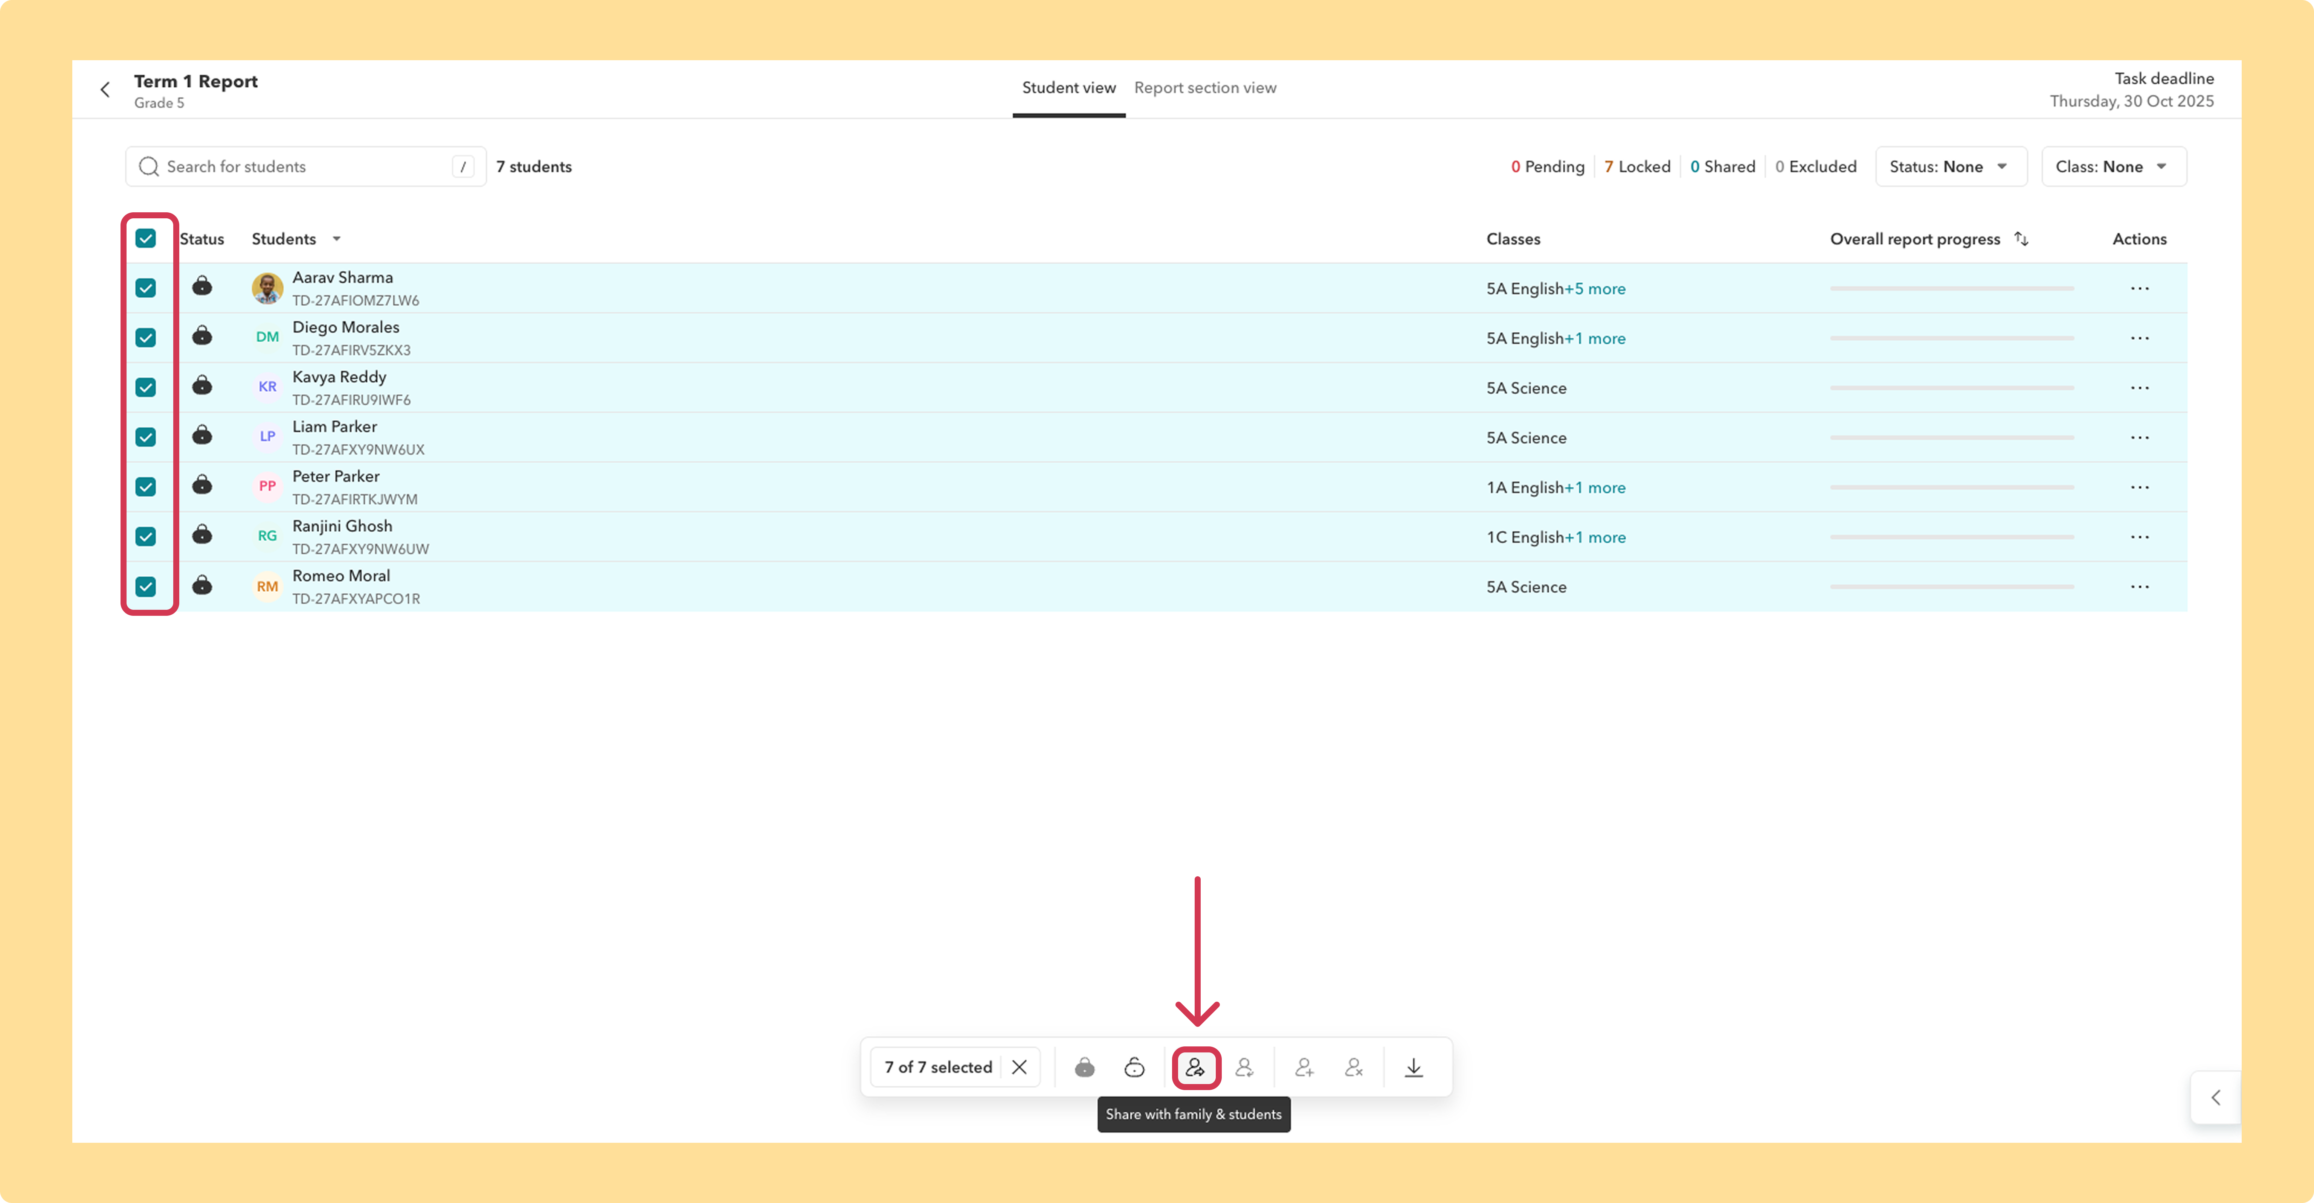Click the lock status icon for Ranjini Ghosh
This screenshot has height=1203, width=2314.
pos(202,535)
